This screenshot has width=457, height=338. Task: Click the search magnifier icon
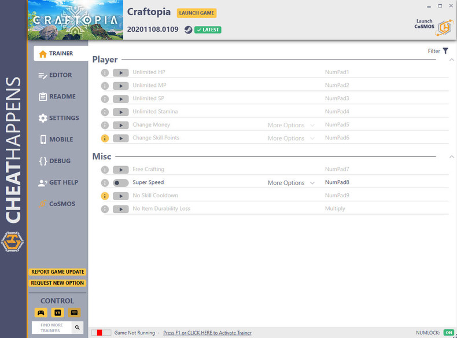point(78,328)
